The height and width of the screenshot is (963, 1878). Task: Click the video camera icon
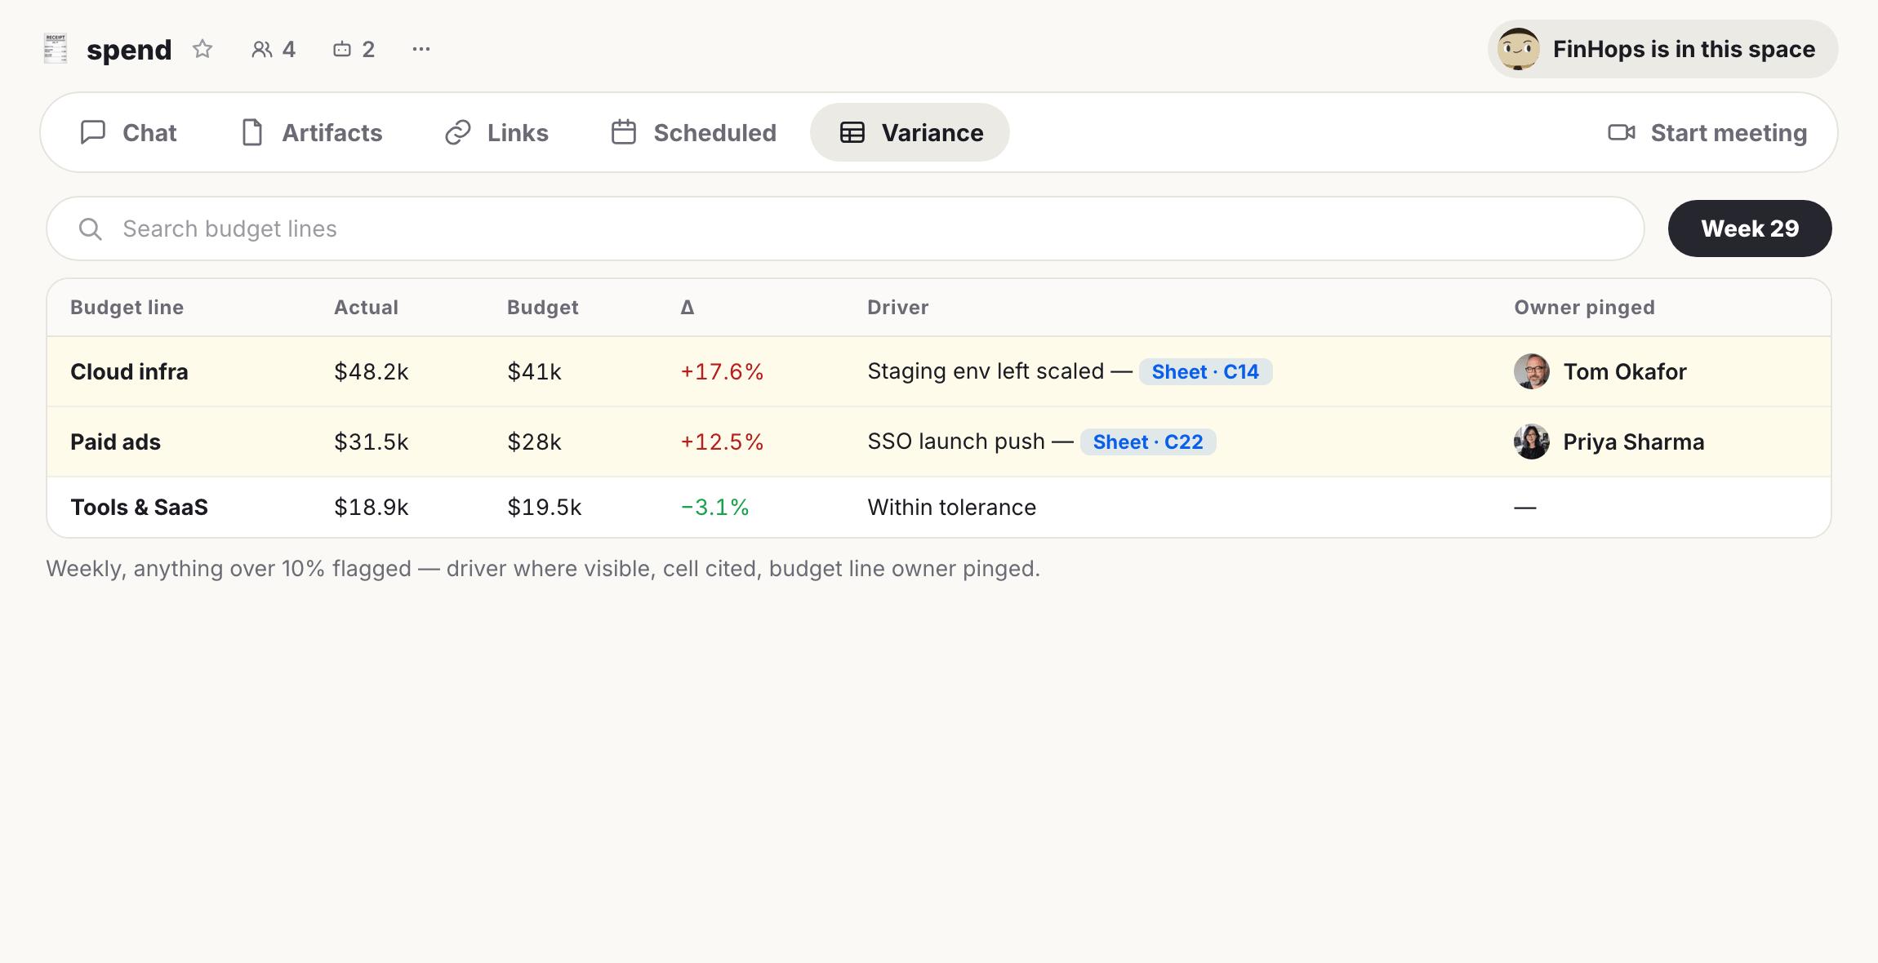pyautogui.click(x=1621, y=132)
